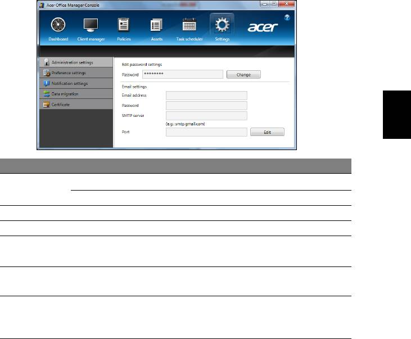Click the Edit button for email settings
Viewport: 411px width, 339px height.
[x=267, y=132]
